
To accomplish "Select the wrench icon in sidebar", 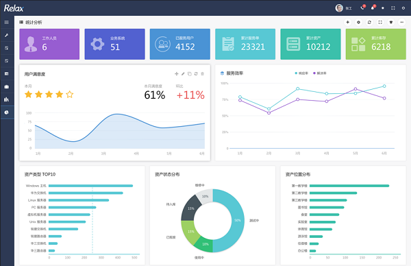I will (x=7, y=35).
